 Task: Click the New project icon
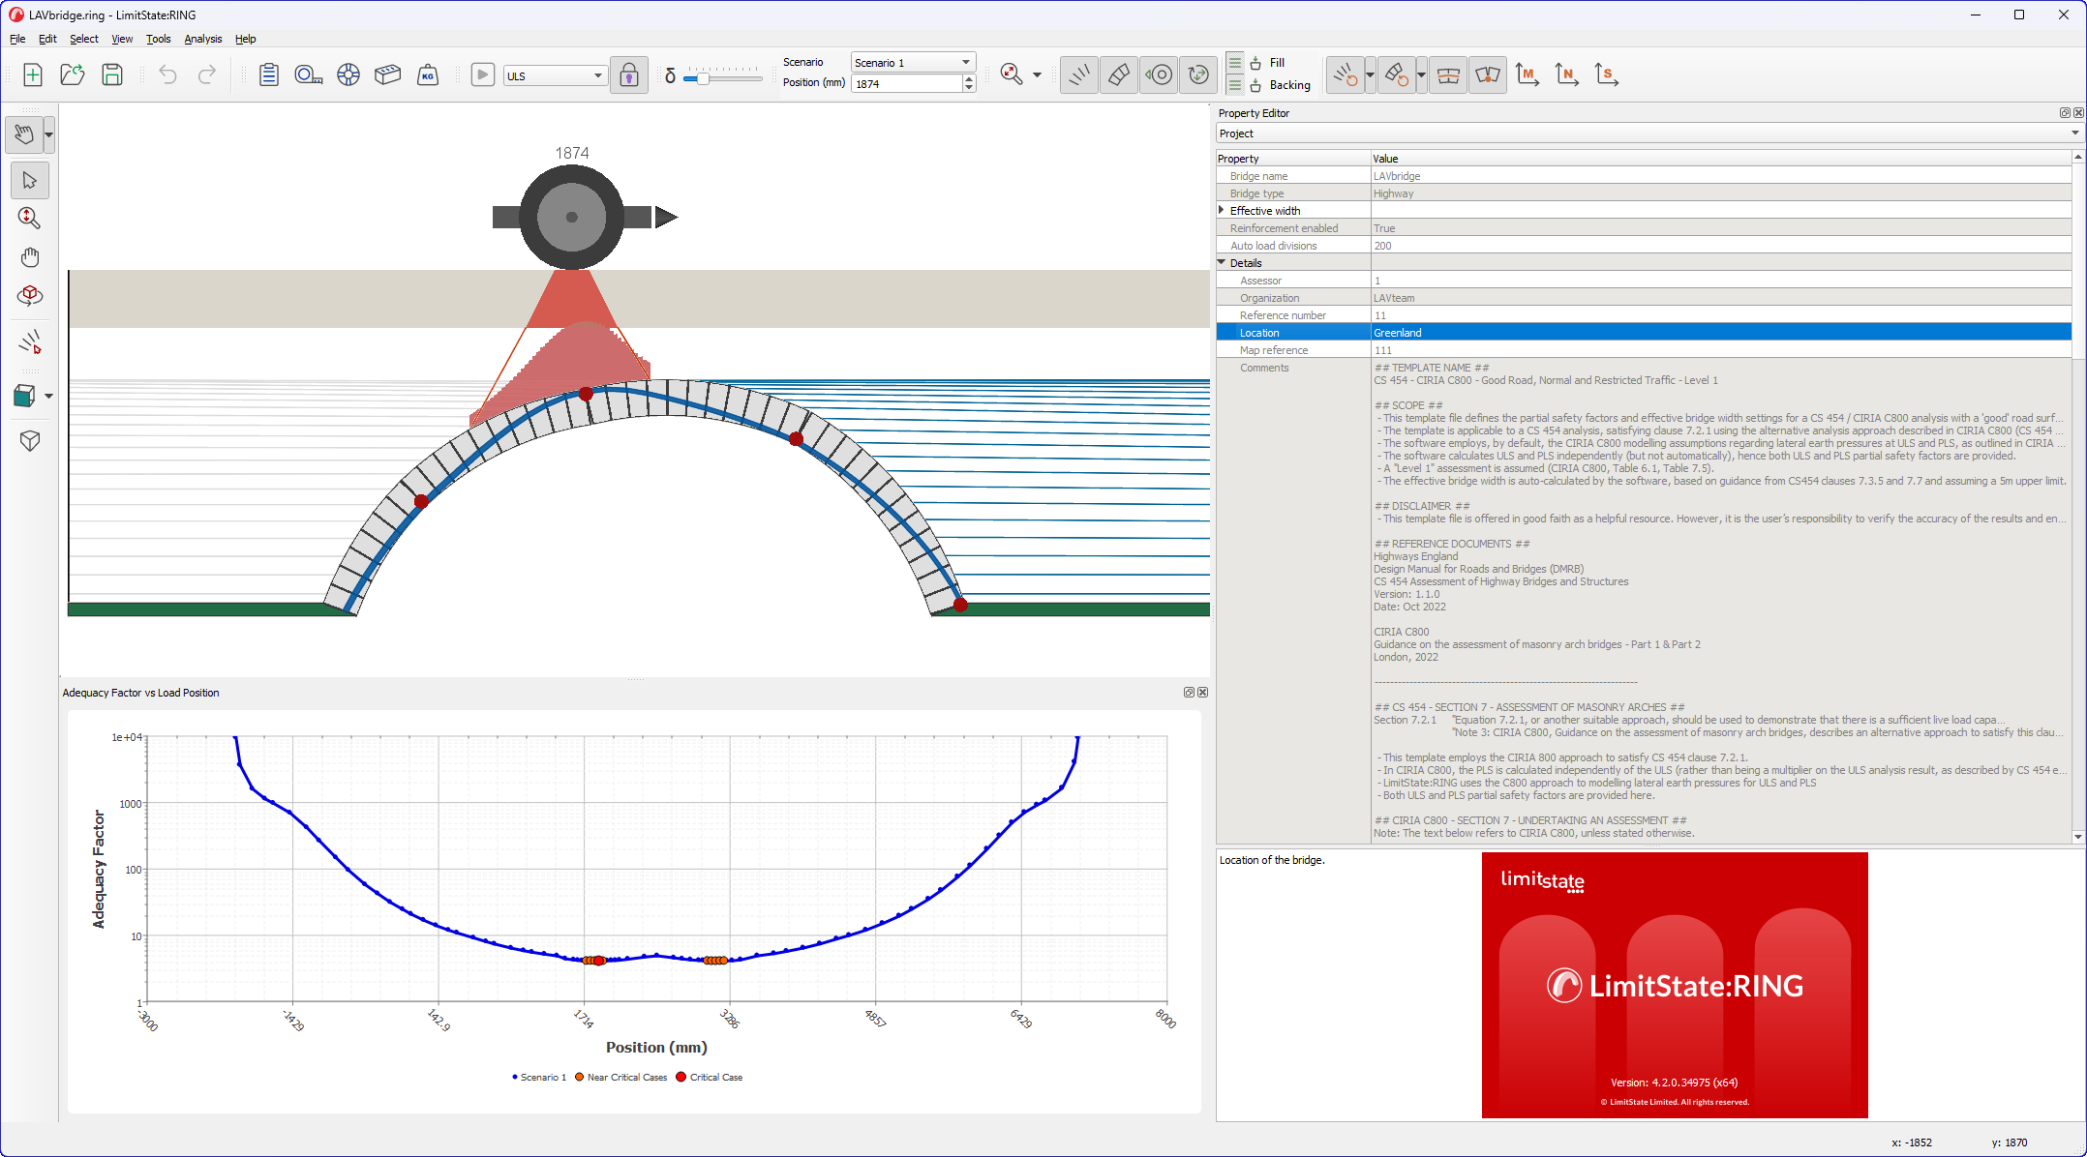(32, 74)
